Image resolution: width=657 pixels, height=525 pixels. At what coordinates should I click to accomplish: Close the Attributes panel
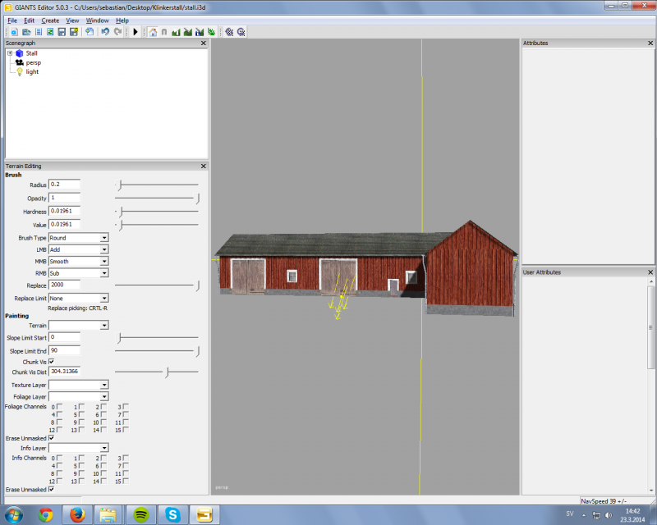[x=650, y=43]
